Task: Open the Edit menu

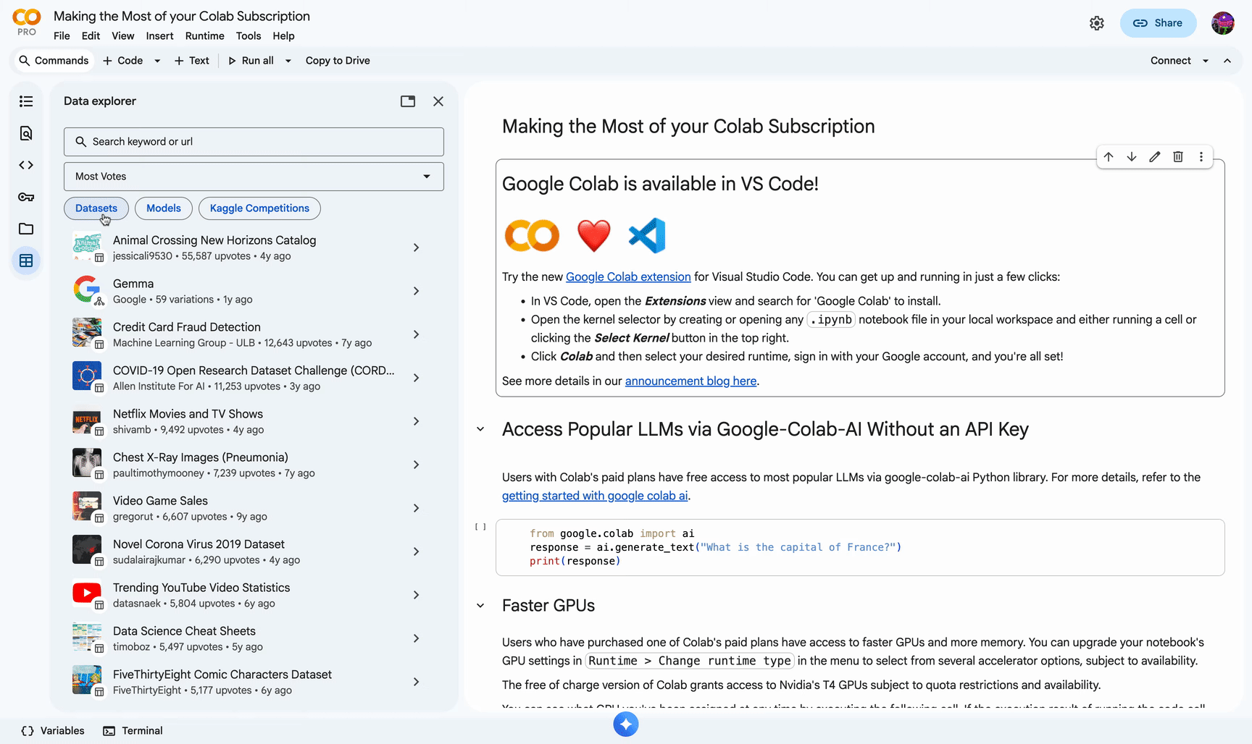Action: point(91,36)
